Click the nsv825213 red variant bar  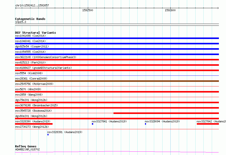117,65
